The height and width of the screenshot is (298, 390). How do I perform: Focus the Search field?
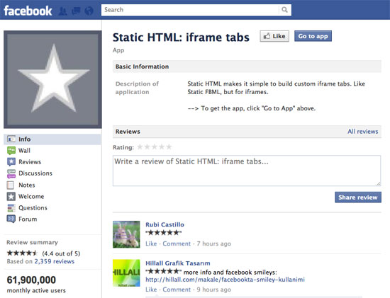pos(190,10)
